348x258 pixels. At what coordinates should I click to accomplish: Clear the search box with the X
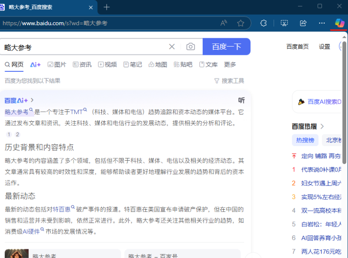[x=171, y=47]
